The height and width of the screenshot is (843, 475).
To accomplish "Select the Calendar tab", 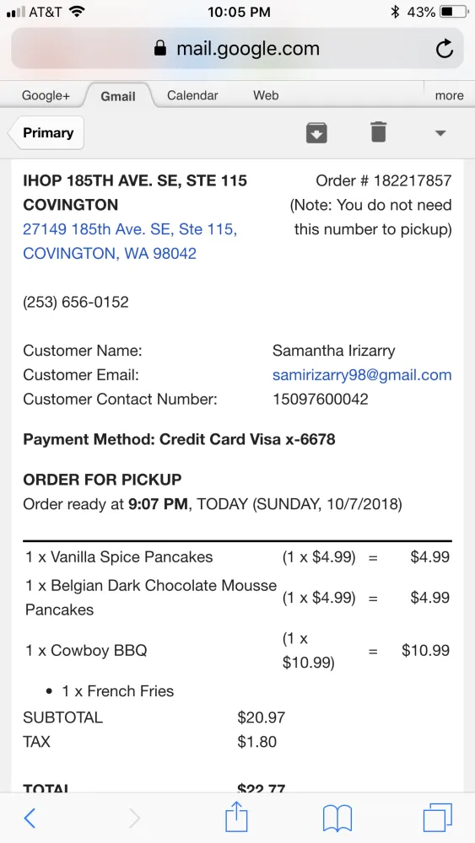I will point(192,95).
